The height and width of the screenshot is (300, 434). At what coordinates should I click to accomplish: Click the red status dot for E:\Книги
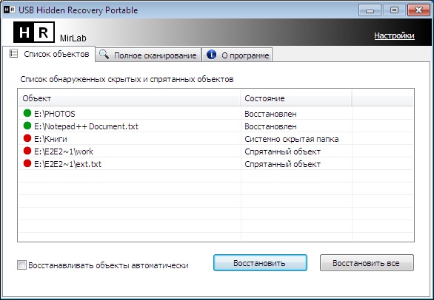point(27,138)
